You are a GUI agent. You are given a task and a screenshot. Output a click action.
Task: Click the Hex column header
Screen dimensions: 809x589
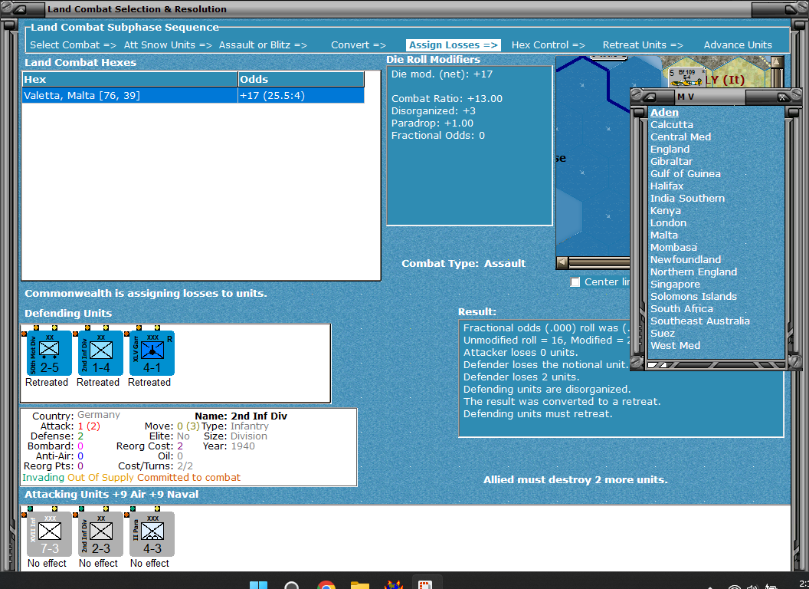pyautogui.click(x=129, y=79)
